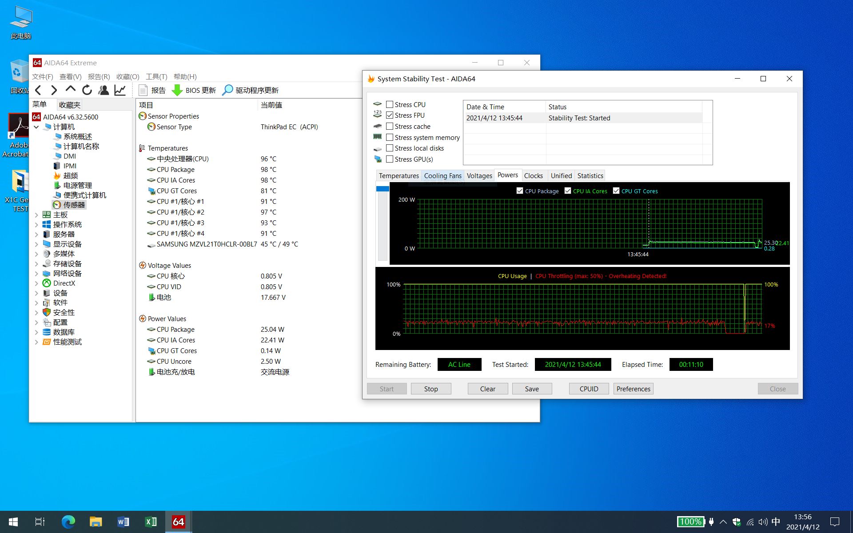Click the Preferences button
The image size is (853, 533).
[x=633, y=389]
